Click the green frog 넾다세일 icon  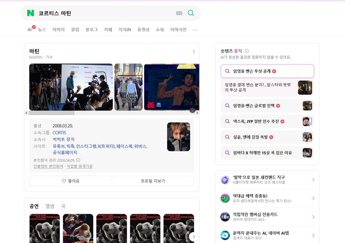tap(225, 198)
